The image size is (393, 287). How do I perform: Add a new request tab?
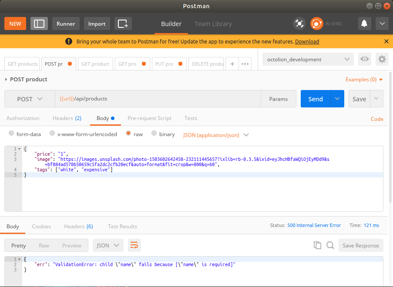pos(232,64)
